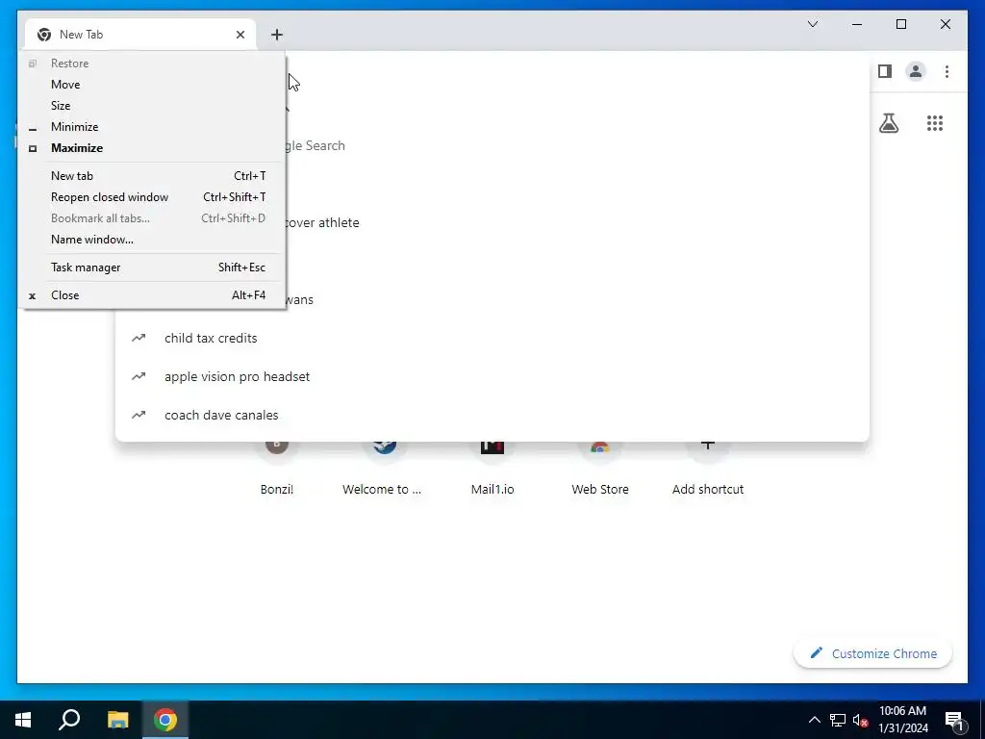Add a new tab with plus button
The height and width of the screenshot is (739, 985).
[277, 35]
